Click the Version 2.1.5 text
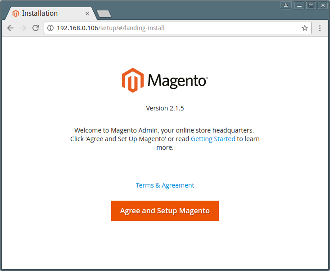The width and height of the screenshot is (330, 271). [165, 108]
